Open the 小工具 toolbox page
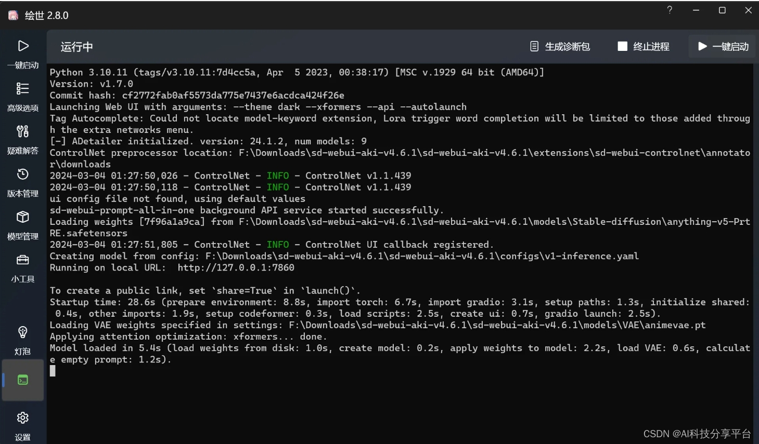Viewport: 759px width, 444px height. point(23,268)
